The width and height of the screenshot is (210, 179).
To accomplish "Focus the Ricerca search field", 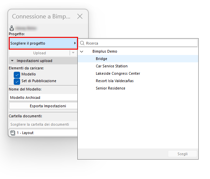I will [138, 43].
